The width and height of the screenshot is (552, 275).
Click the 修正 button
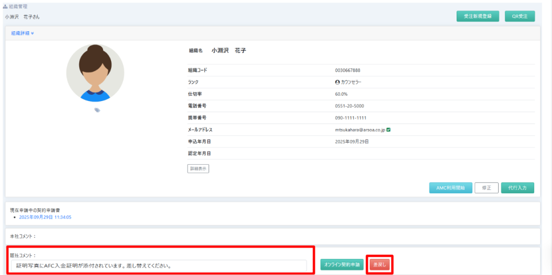(486, 188)
